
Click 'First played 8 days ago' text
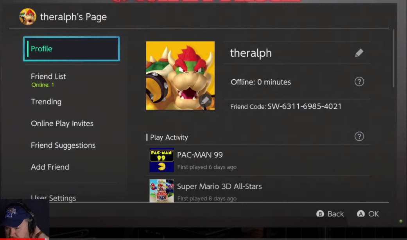207,199
